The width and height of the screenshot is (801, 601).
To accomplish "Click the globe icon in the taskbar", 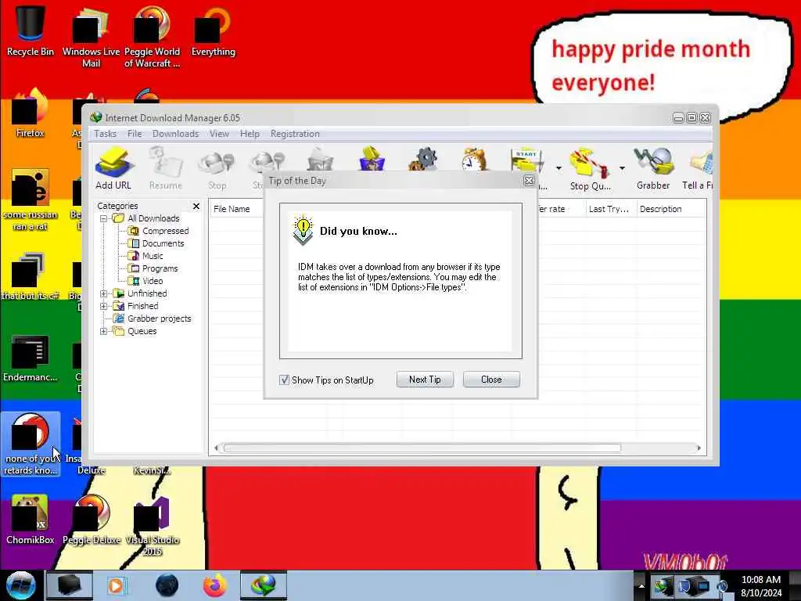I will pyautogui.click(x=167, y=585).
